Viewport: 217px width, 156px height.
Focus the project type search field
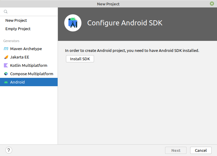[29, 12]
